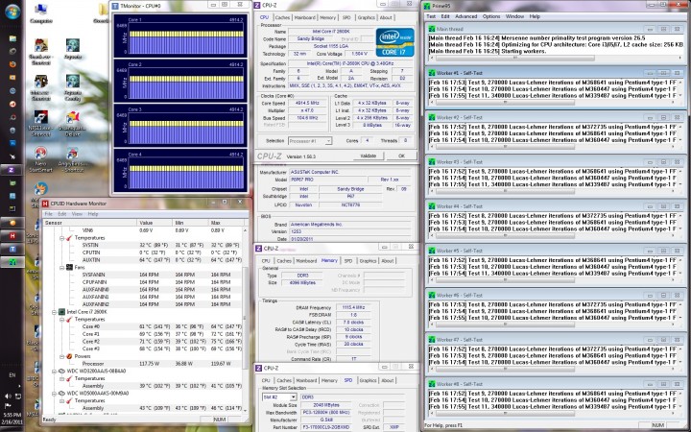This screenshot has width=691, height=432.
Task: Switch to Caches tab in top CPU-Z window
Action: 282,17
